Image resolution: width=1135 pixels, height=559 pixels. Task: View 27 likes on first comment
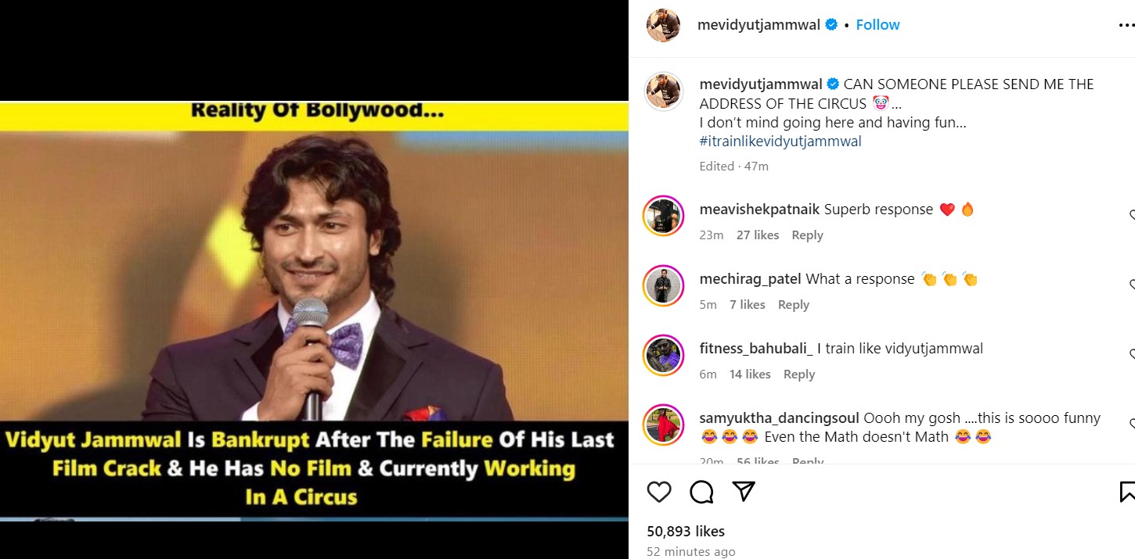pos(758,235)
